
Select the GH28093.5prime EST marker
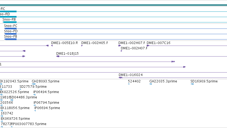click(x=34, y=84)
